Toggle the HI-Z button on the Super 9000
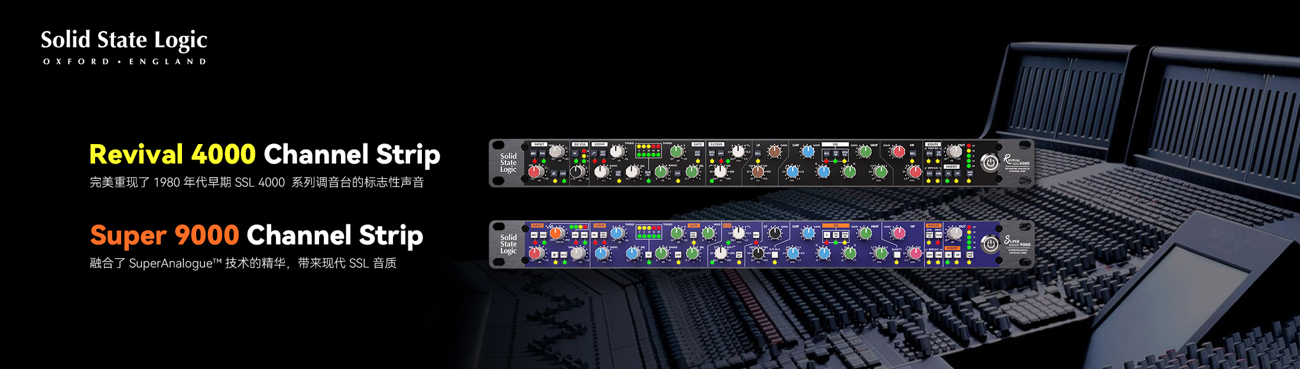 coord(564,255)
